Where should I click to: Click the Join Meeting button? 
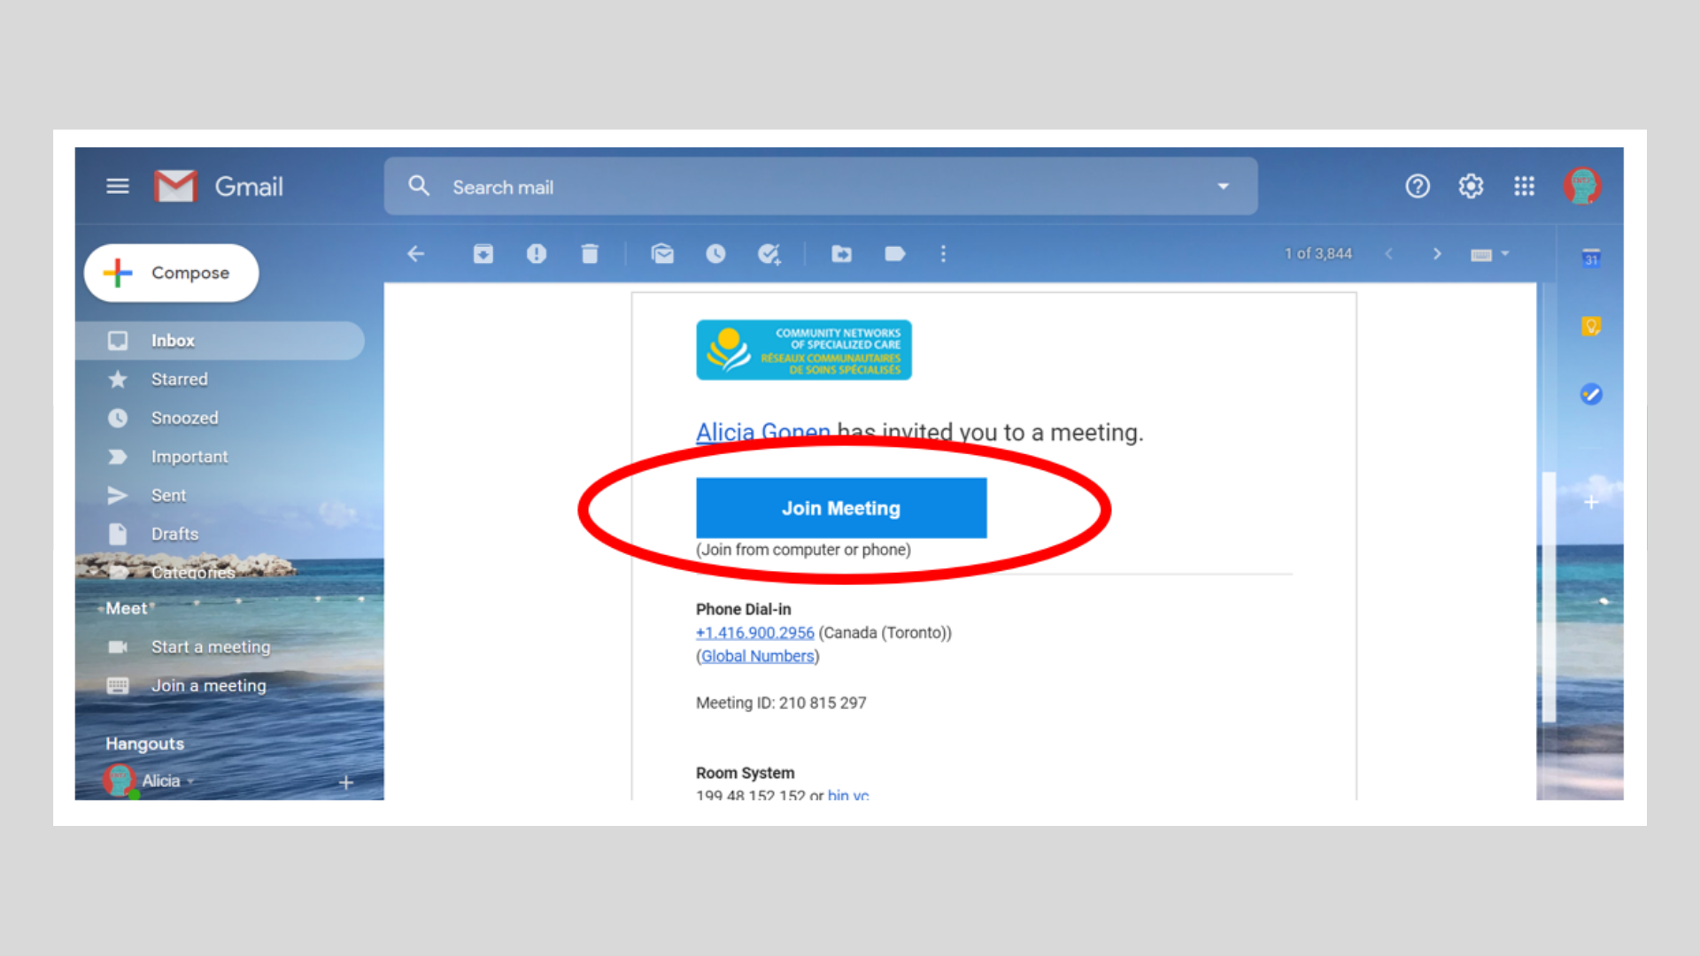[840, 508]
